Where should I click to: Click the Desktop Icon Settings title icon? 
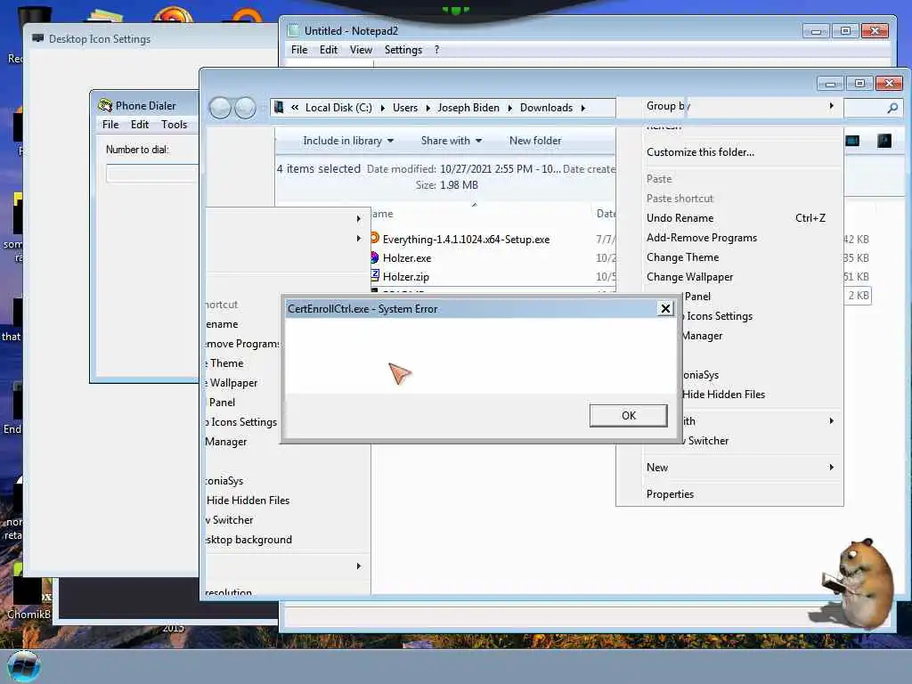tap(38, 38)
